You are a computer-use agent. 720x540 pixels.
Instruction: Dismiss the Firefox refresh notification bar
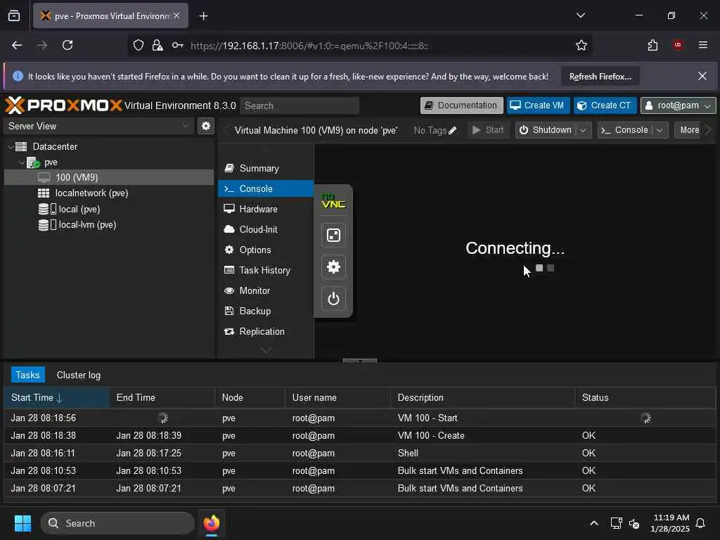pos(702,76)
